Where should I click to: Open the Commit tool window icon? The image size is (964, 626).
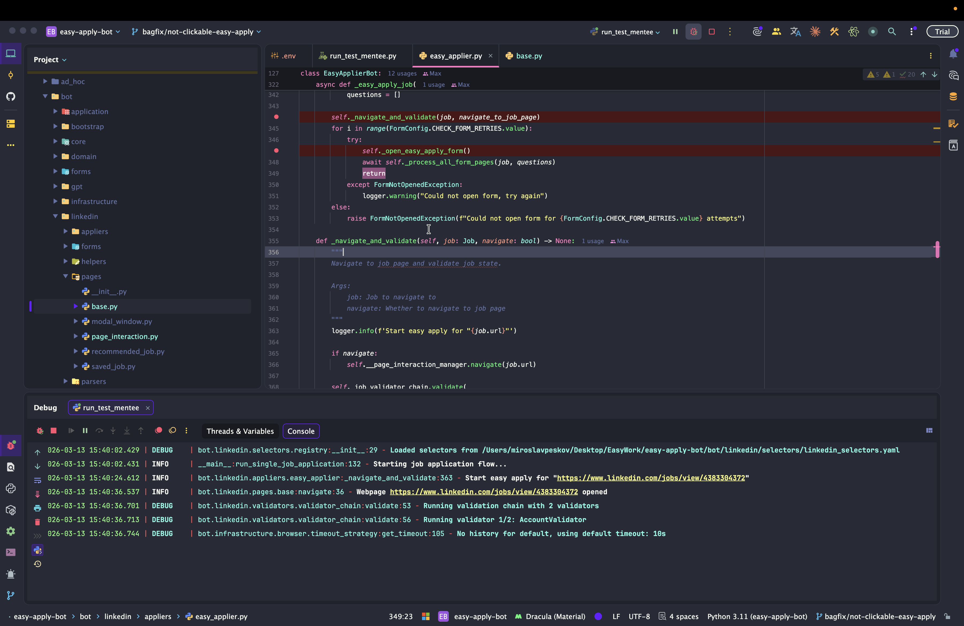click(x=11, y=75)
